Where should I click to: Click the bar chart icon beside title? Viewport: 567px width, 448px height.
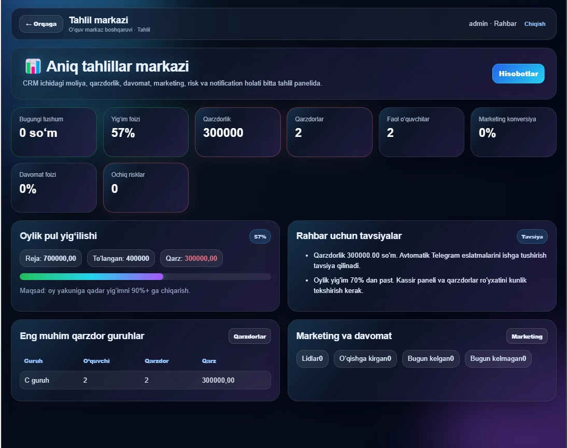(33, 66)
